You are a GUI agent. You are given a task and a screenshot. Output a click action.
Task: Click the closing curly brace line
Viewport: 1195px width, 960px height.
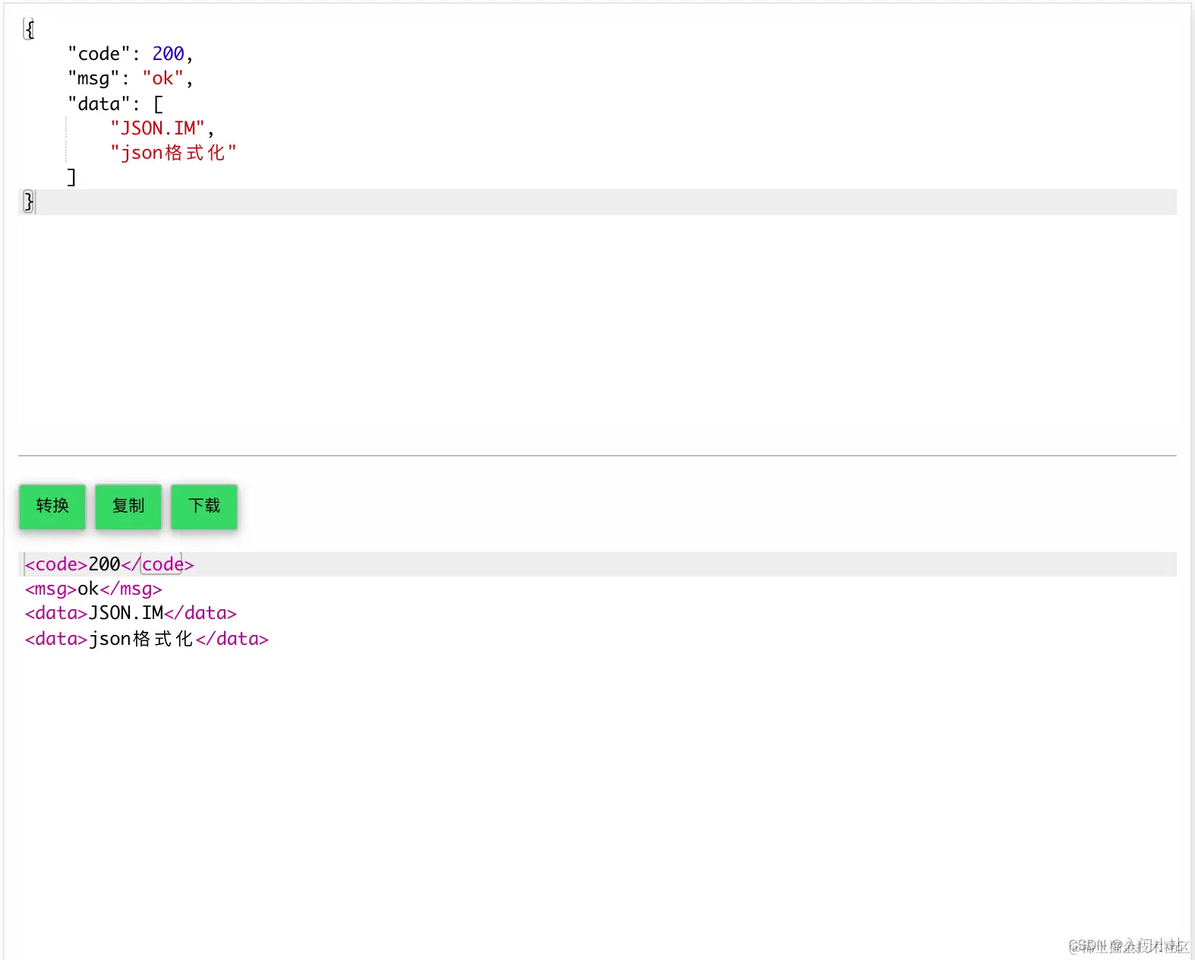597,202
